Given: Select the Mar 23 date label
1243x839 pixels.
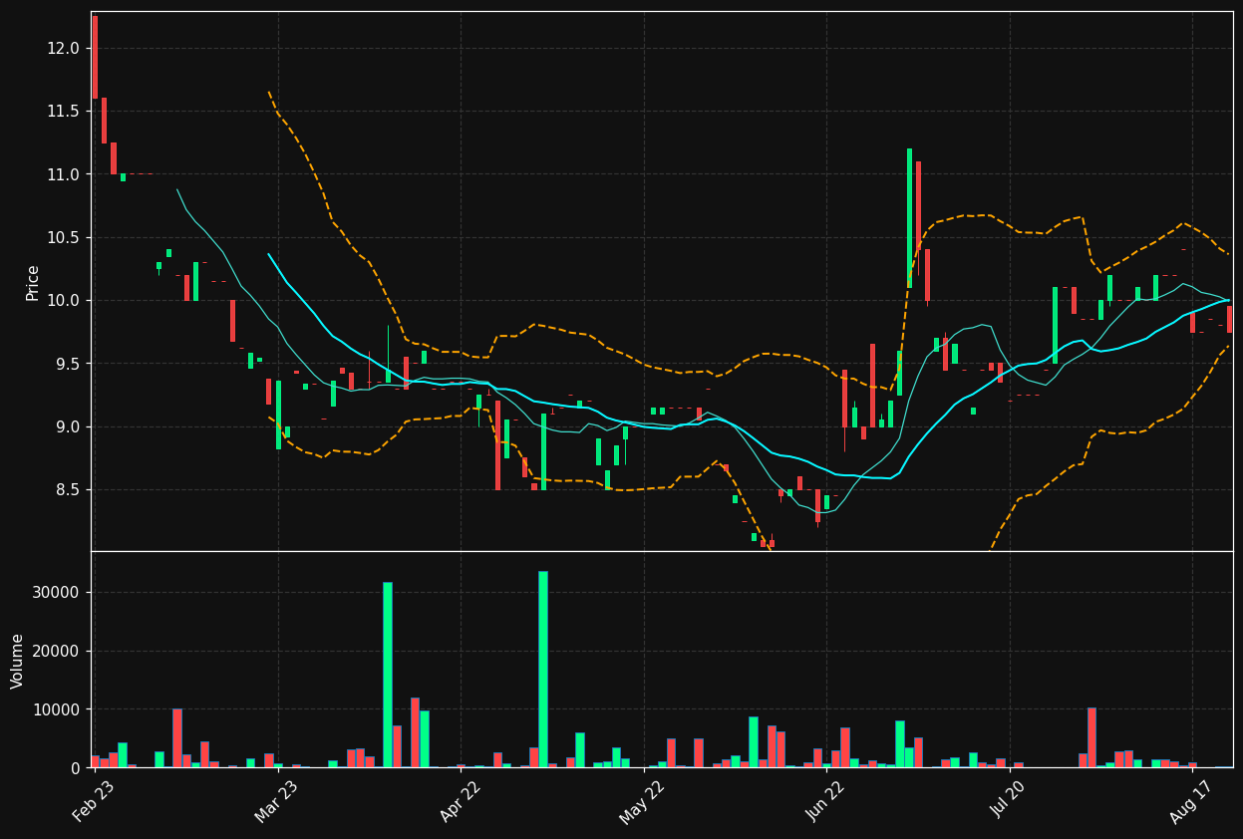Looking at the screenshot, I should point(275,801).
